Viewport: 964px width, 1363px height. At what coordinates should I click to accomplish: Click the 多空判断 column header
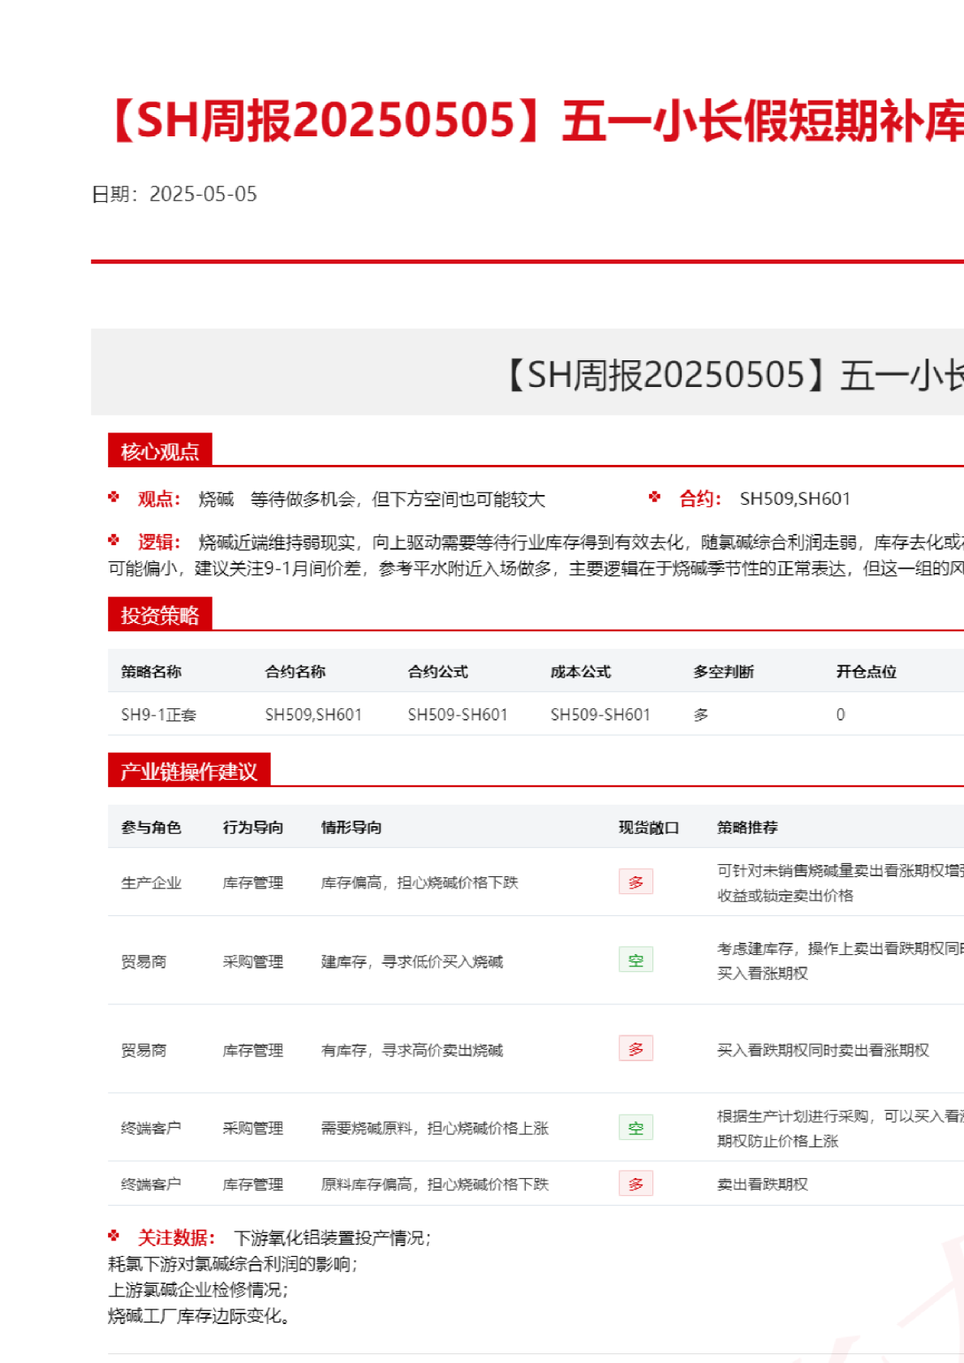point(723,672)
